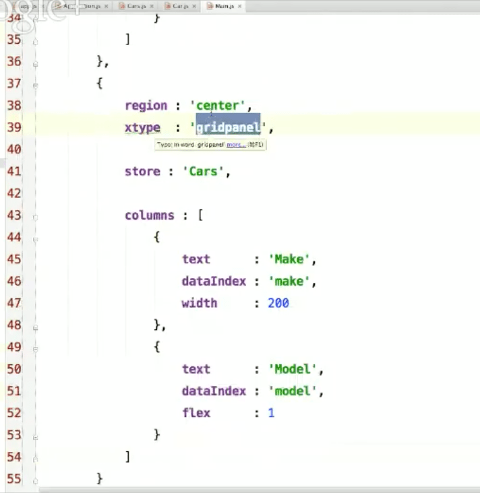Click the flex value 1

click(271, 413)
